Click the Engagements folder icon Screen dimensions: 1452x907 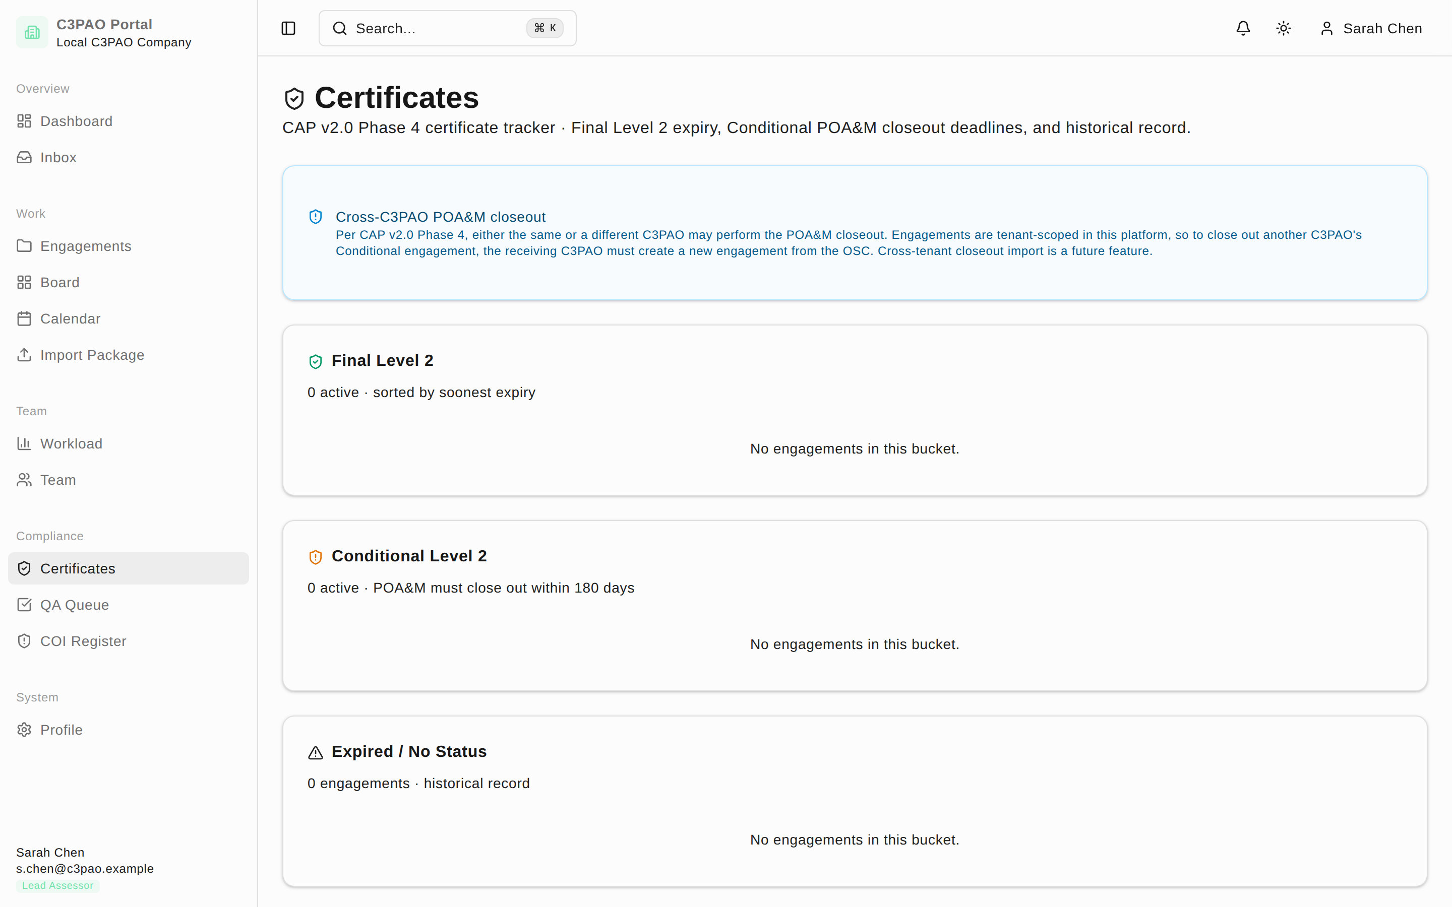[x=24, y=246]
